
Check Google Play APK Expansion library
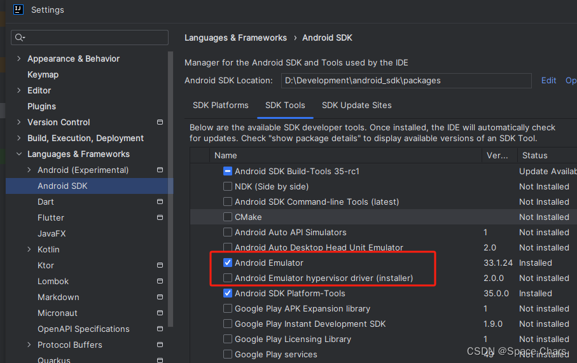coord(227,308)
